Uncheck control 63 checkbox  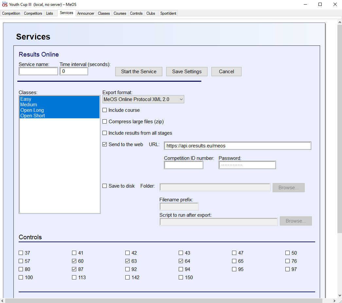[128, 261]
